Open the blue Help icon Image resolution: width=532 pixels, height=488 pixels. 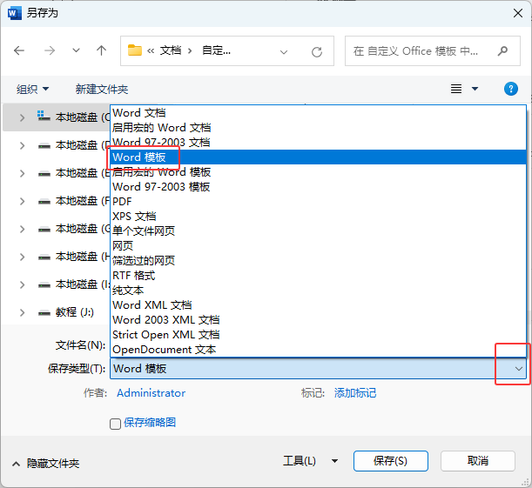tap(510, 89)
